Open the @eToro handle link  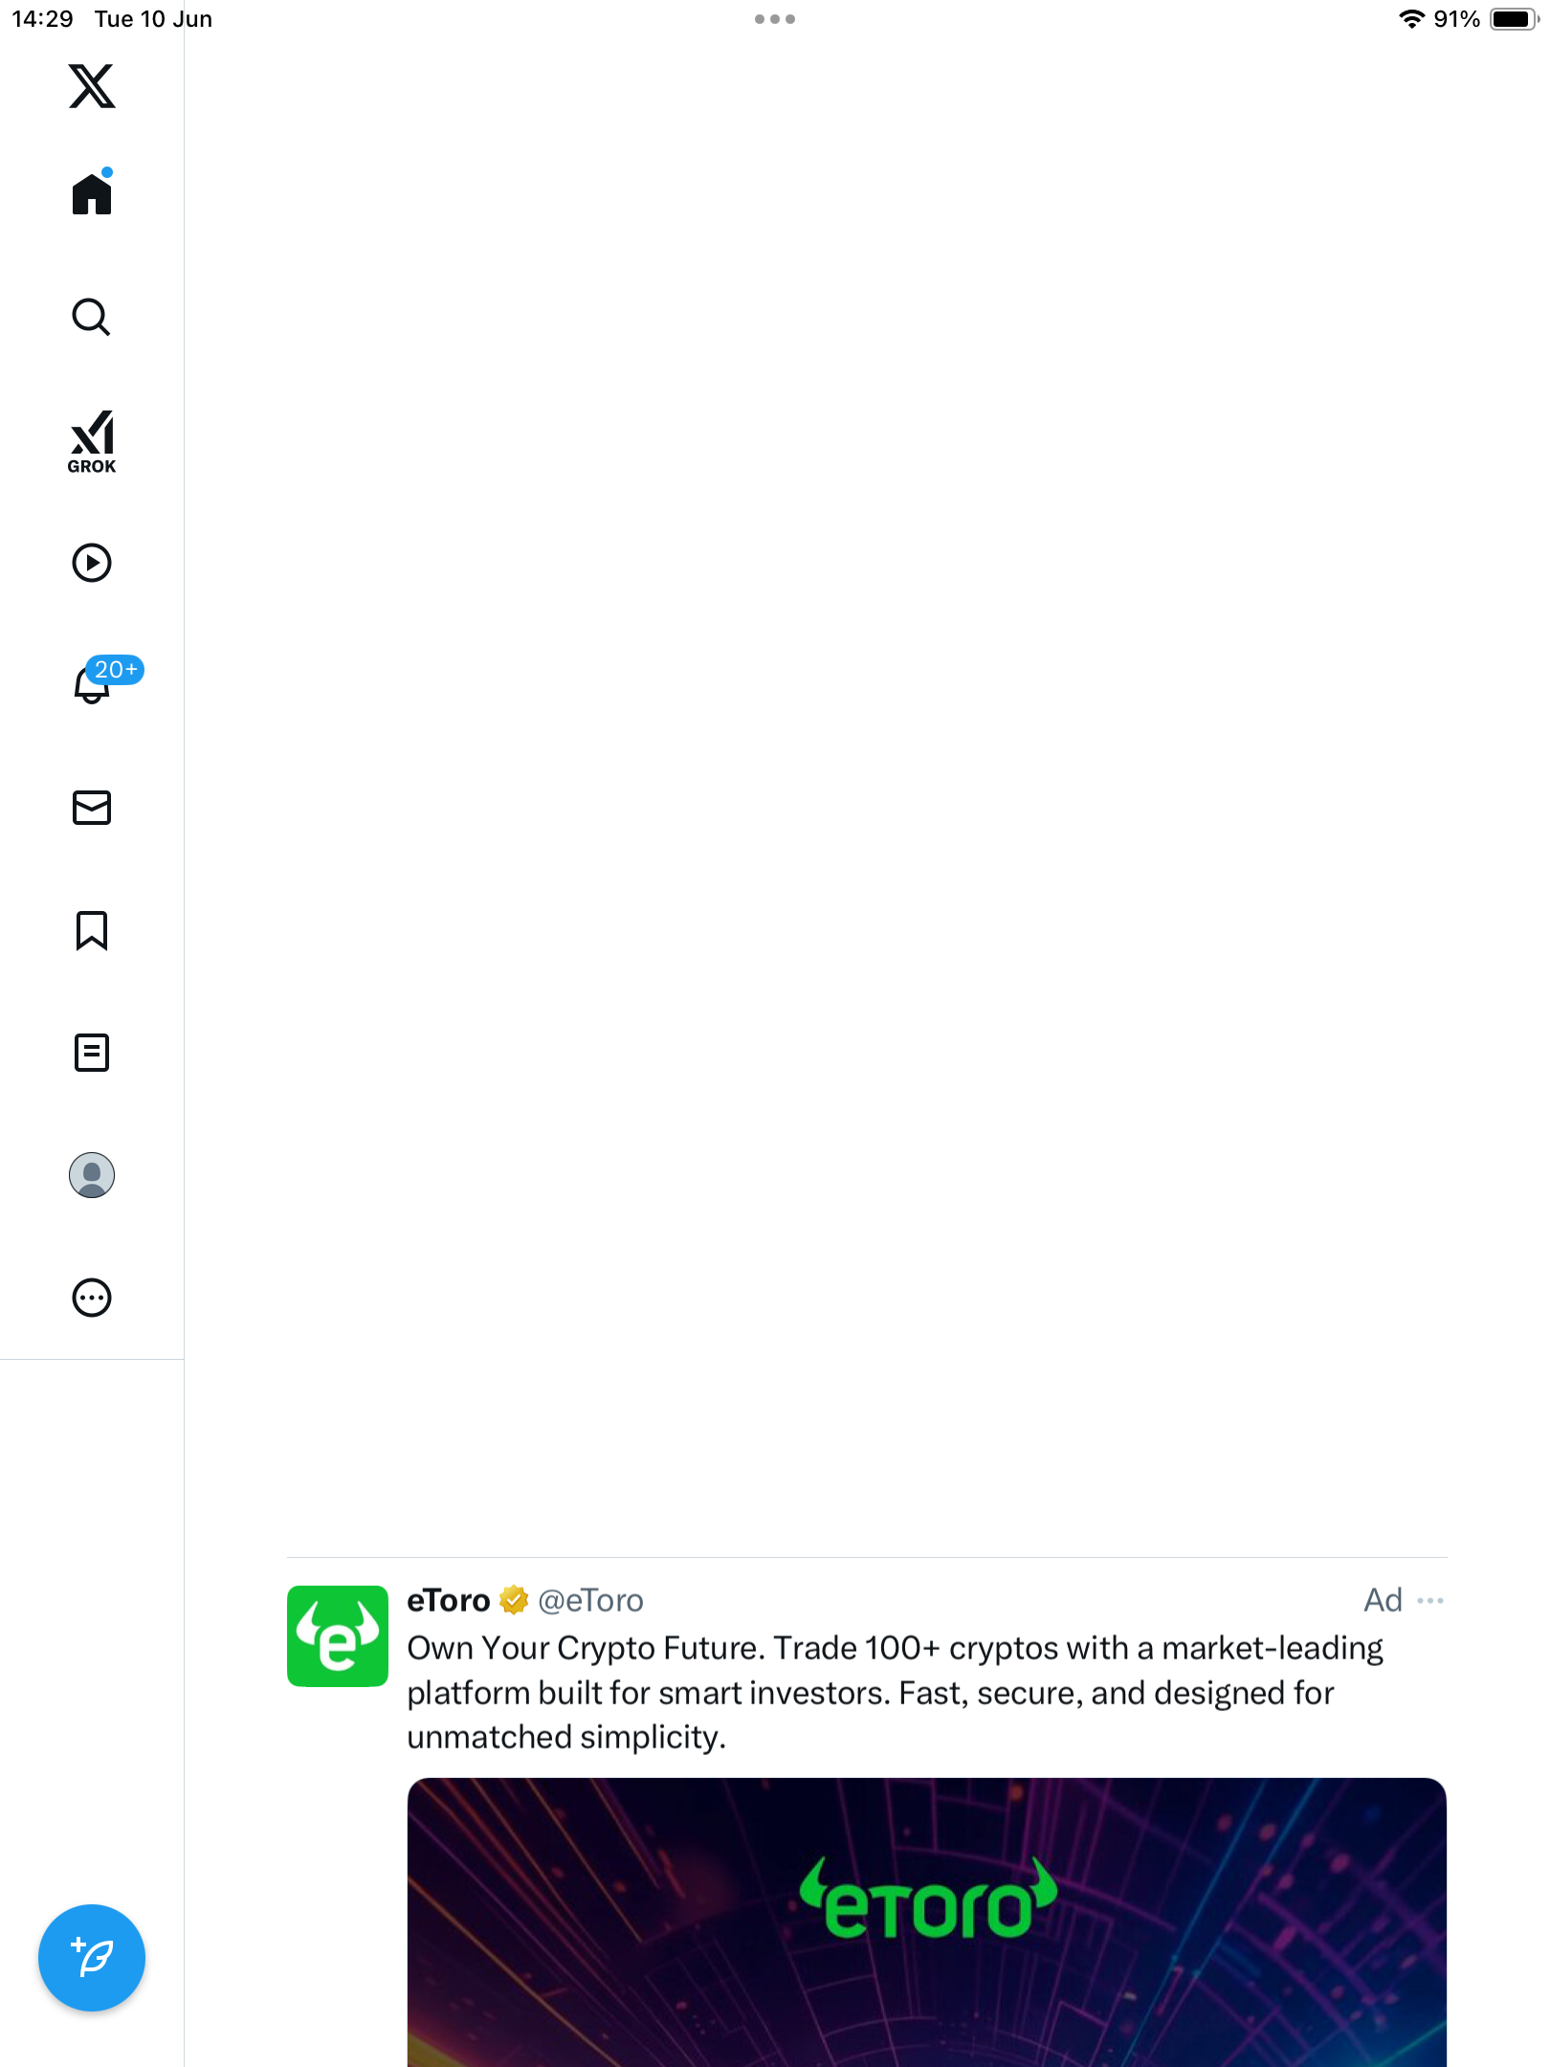[x=590, y=1600]
